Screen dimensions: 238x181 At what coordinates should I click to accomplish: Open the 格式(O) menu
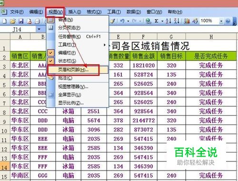pos(94,12)
